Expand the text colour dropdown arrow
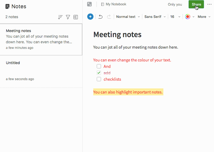 193,17
